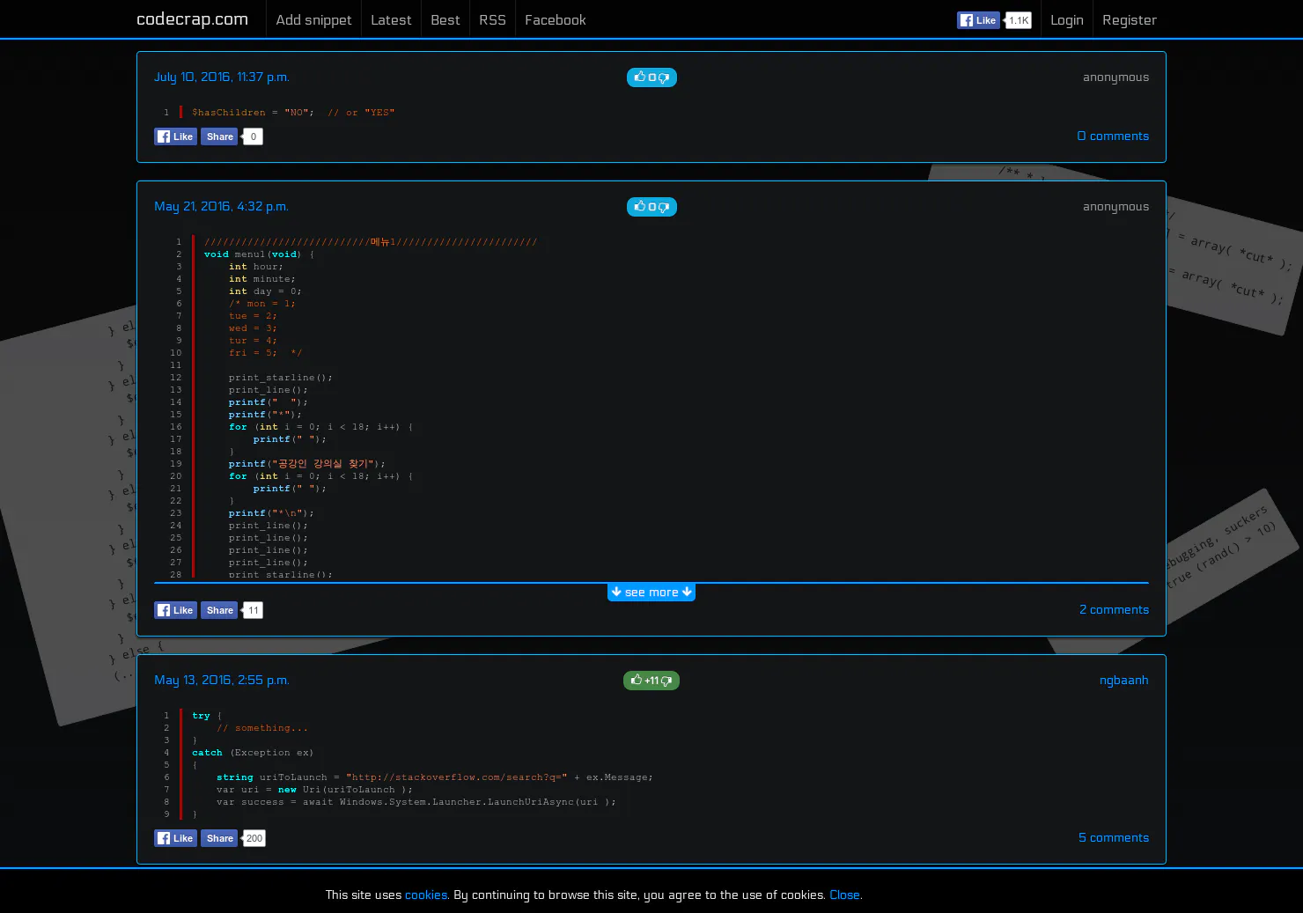The image size is (1303, 913).
Task: Click the stackoverflow.com search URL string
Action: pyautogui.click(x=457, y=777)
